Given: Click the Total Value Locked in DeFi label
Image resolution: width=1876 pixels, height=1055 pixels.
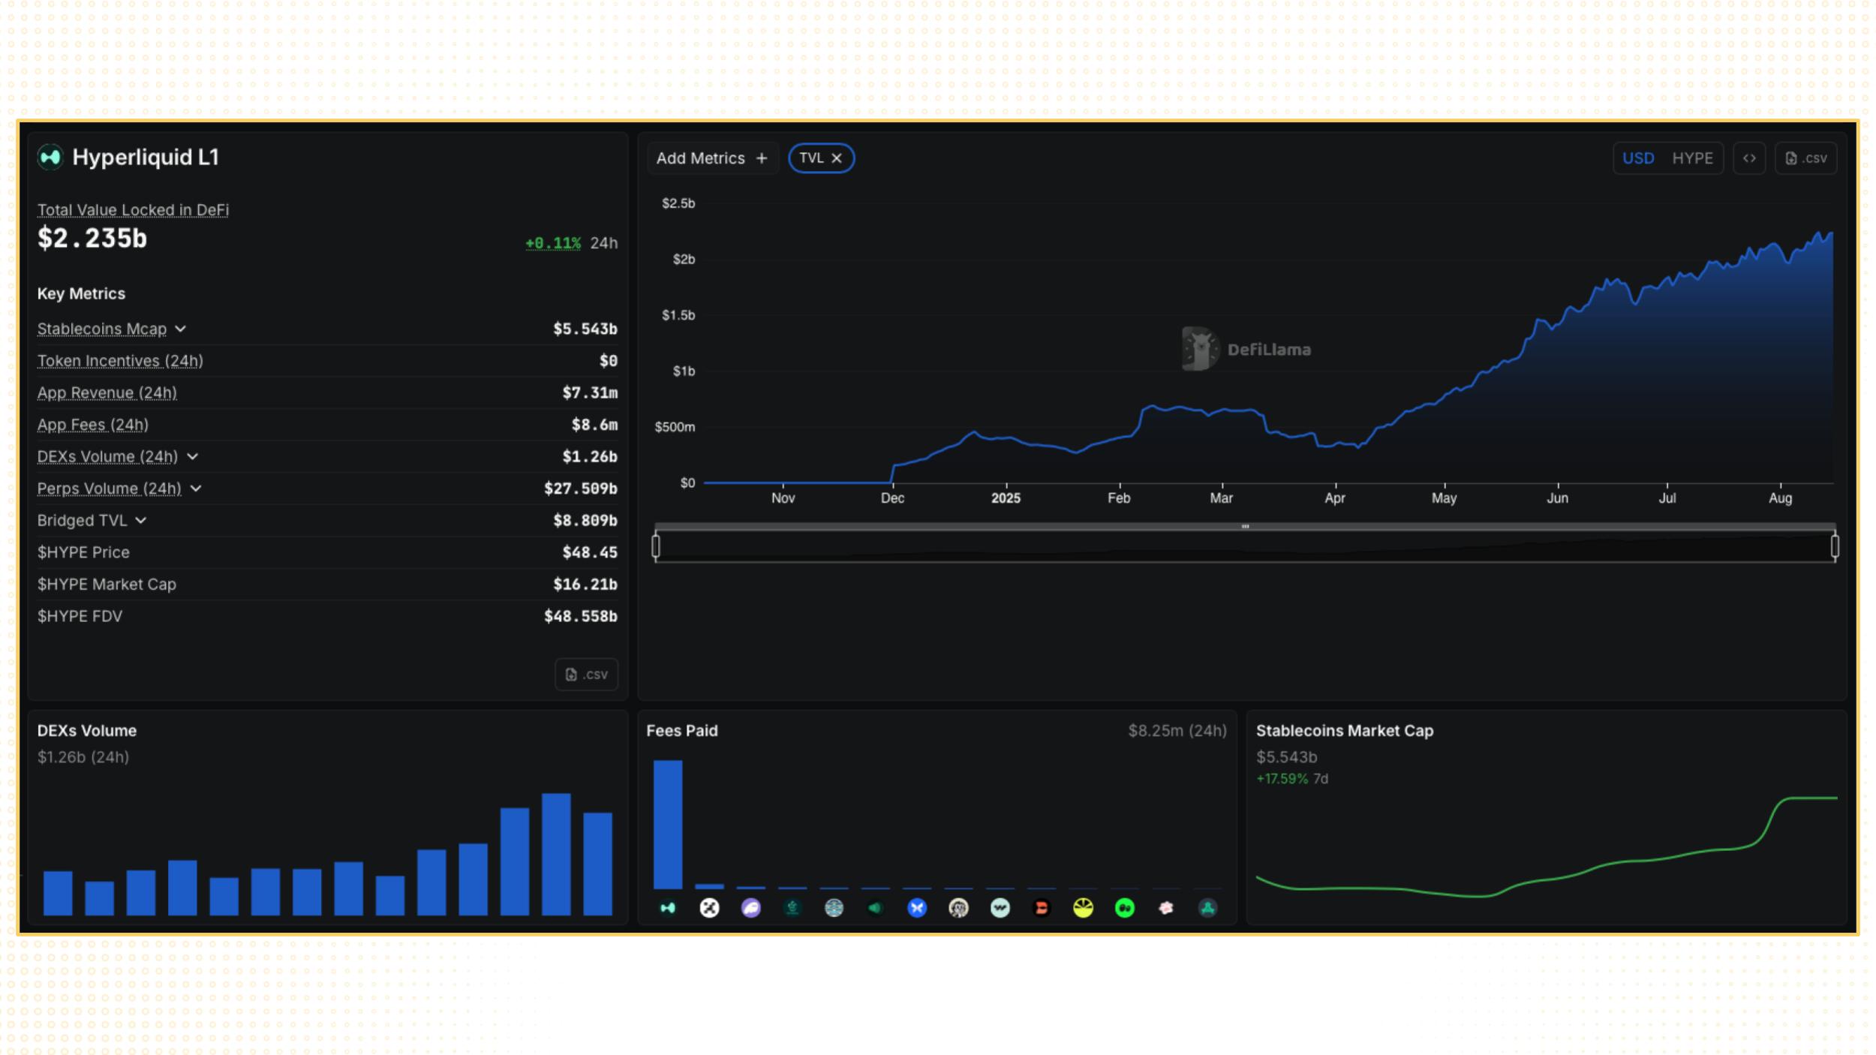Looking at the screenshot, I should tap(133, 210).
